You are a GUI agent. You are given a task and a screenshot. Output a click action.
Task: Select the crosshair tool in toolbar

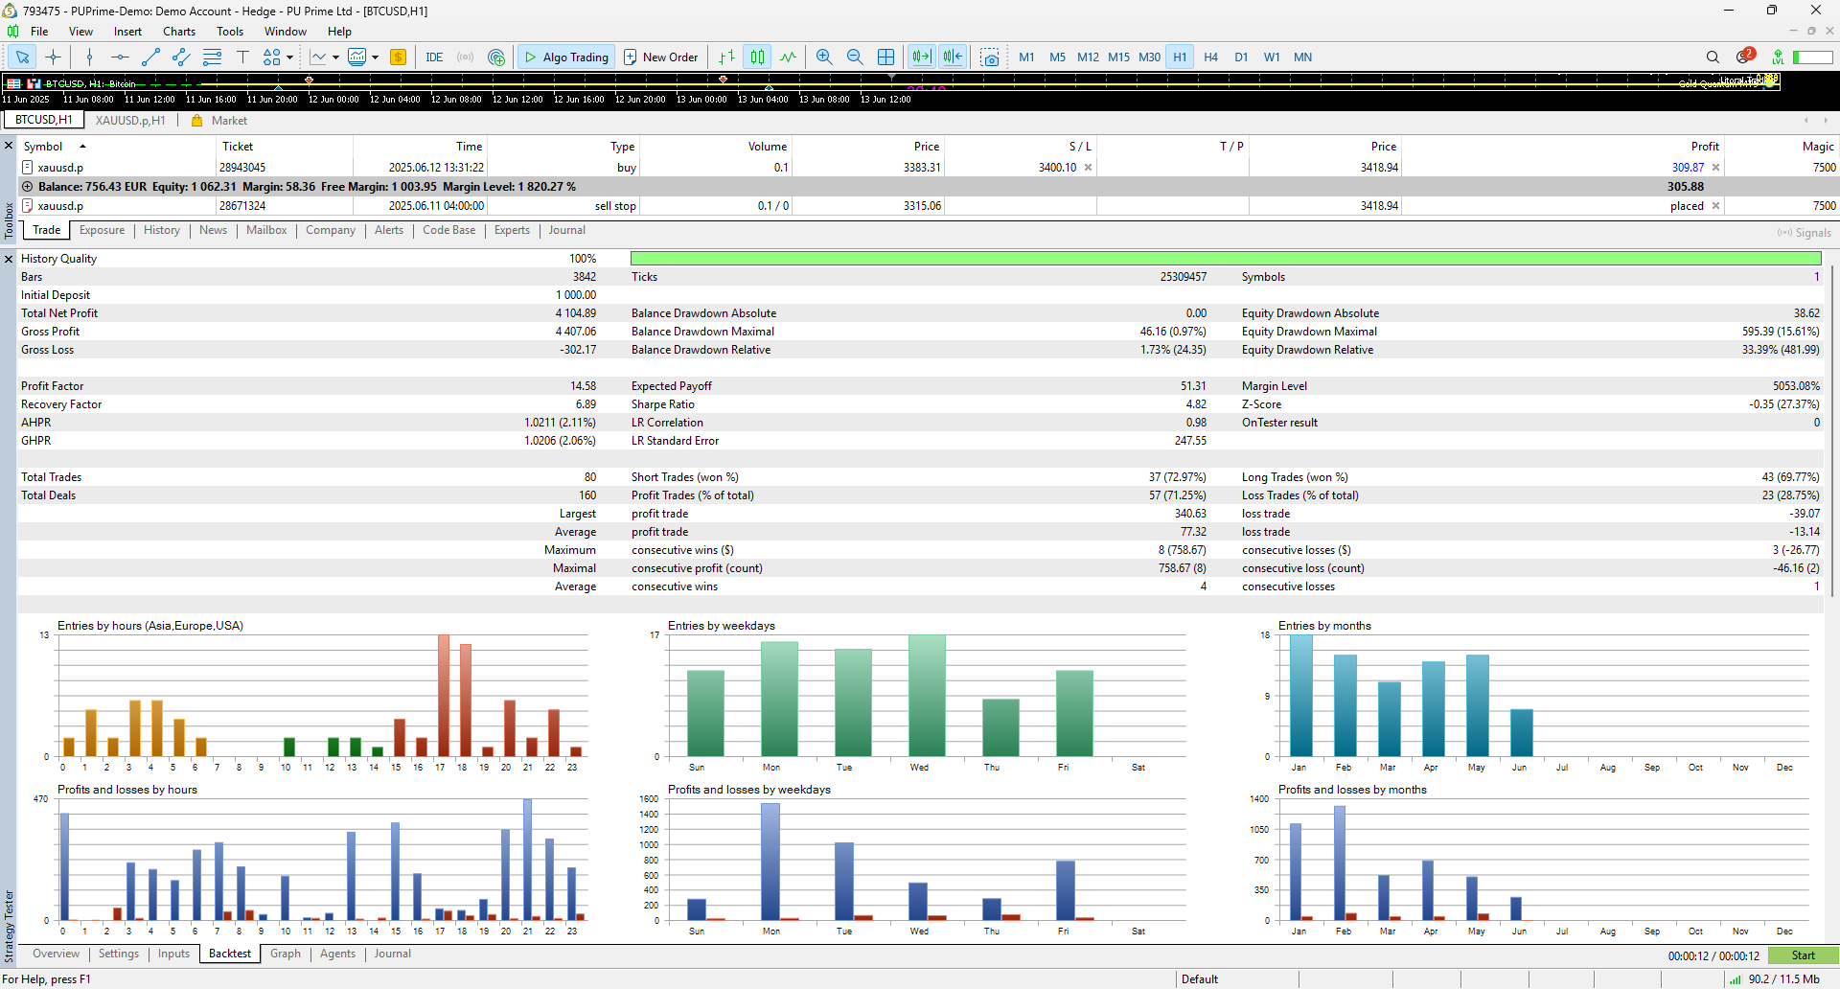click(53, 57)
